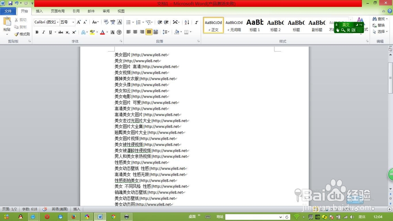Click the Chrome icon in the taskbar
393x221 pixels.
tap(113, 217)
